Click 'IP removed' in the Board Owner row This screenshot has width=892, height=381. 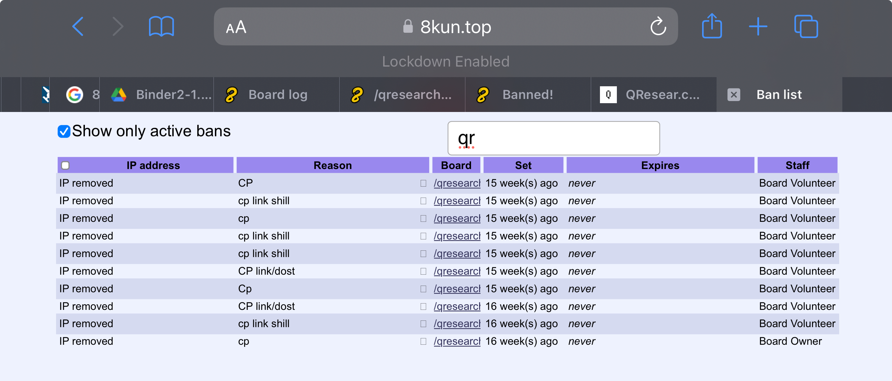[x=86, y=341]
